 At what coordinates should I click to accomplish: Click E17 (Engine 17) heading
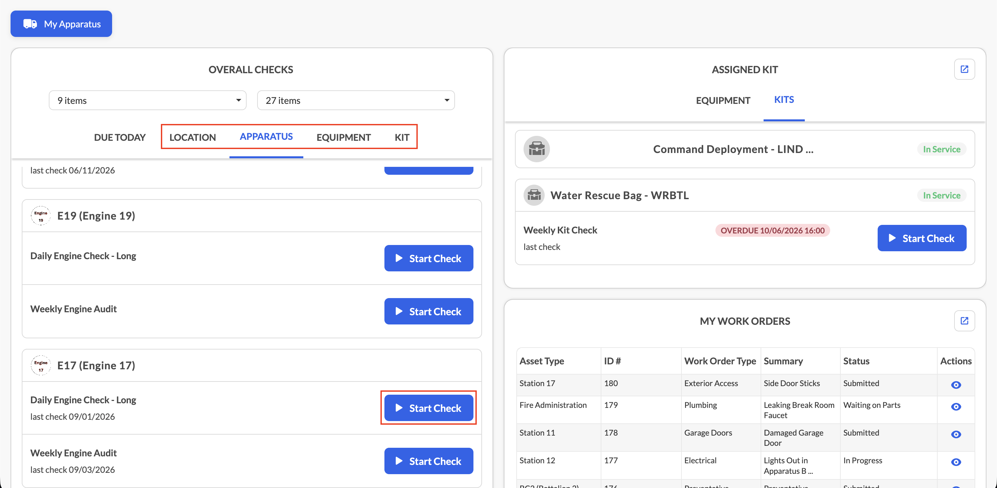(x=96, y=365)
